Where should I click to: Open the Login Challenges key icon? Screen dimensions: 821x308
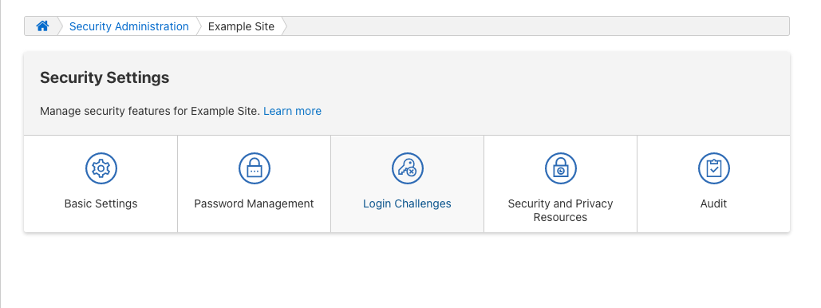(408, 168)
